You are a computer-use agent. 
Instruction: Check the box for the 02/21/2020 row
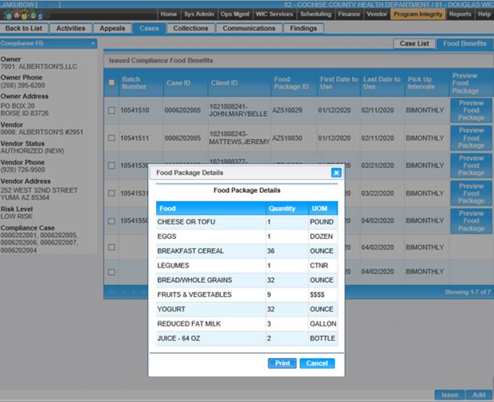pyautogui.click(x=112, y=165)
